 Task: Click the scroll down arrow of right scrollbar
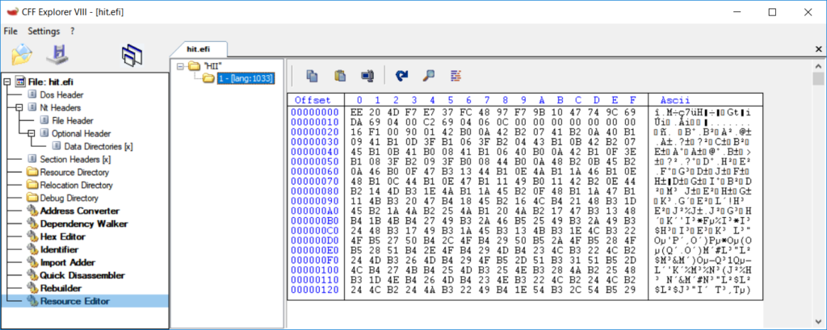pyautogui.click(x=818, y=322)
